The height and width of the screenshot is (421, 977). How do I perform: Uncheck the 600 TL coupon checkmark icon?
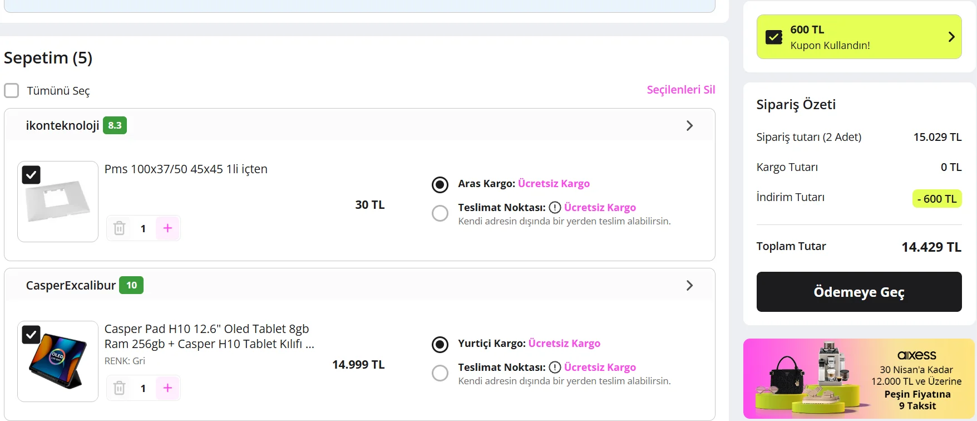[x=774, y=37]
